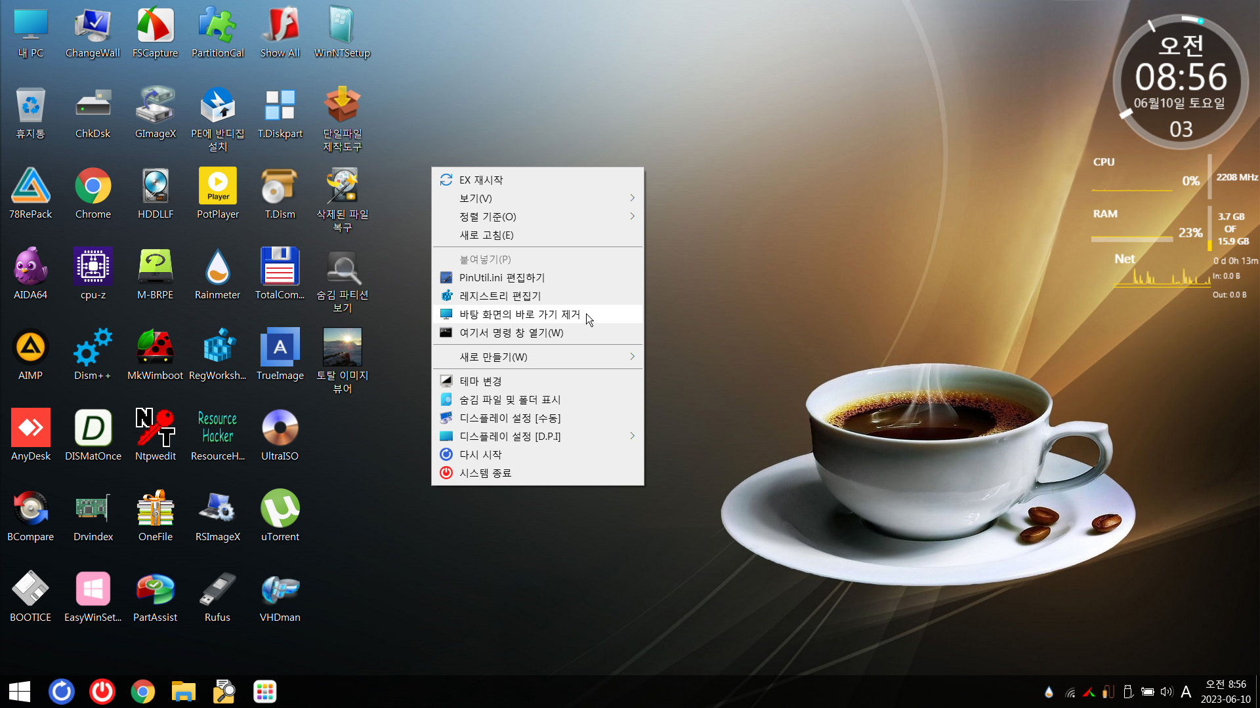Select the Rufus USB drive icon
The width and height of the screenshot is (1260, 708).
(x=217, y=597)
